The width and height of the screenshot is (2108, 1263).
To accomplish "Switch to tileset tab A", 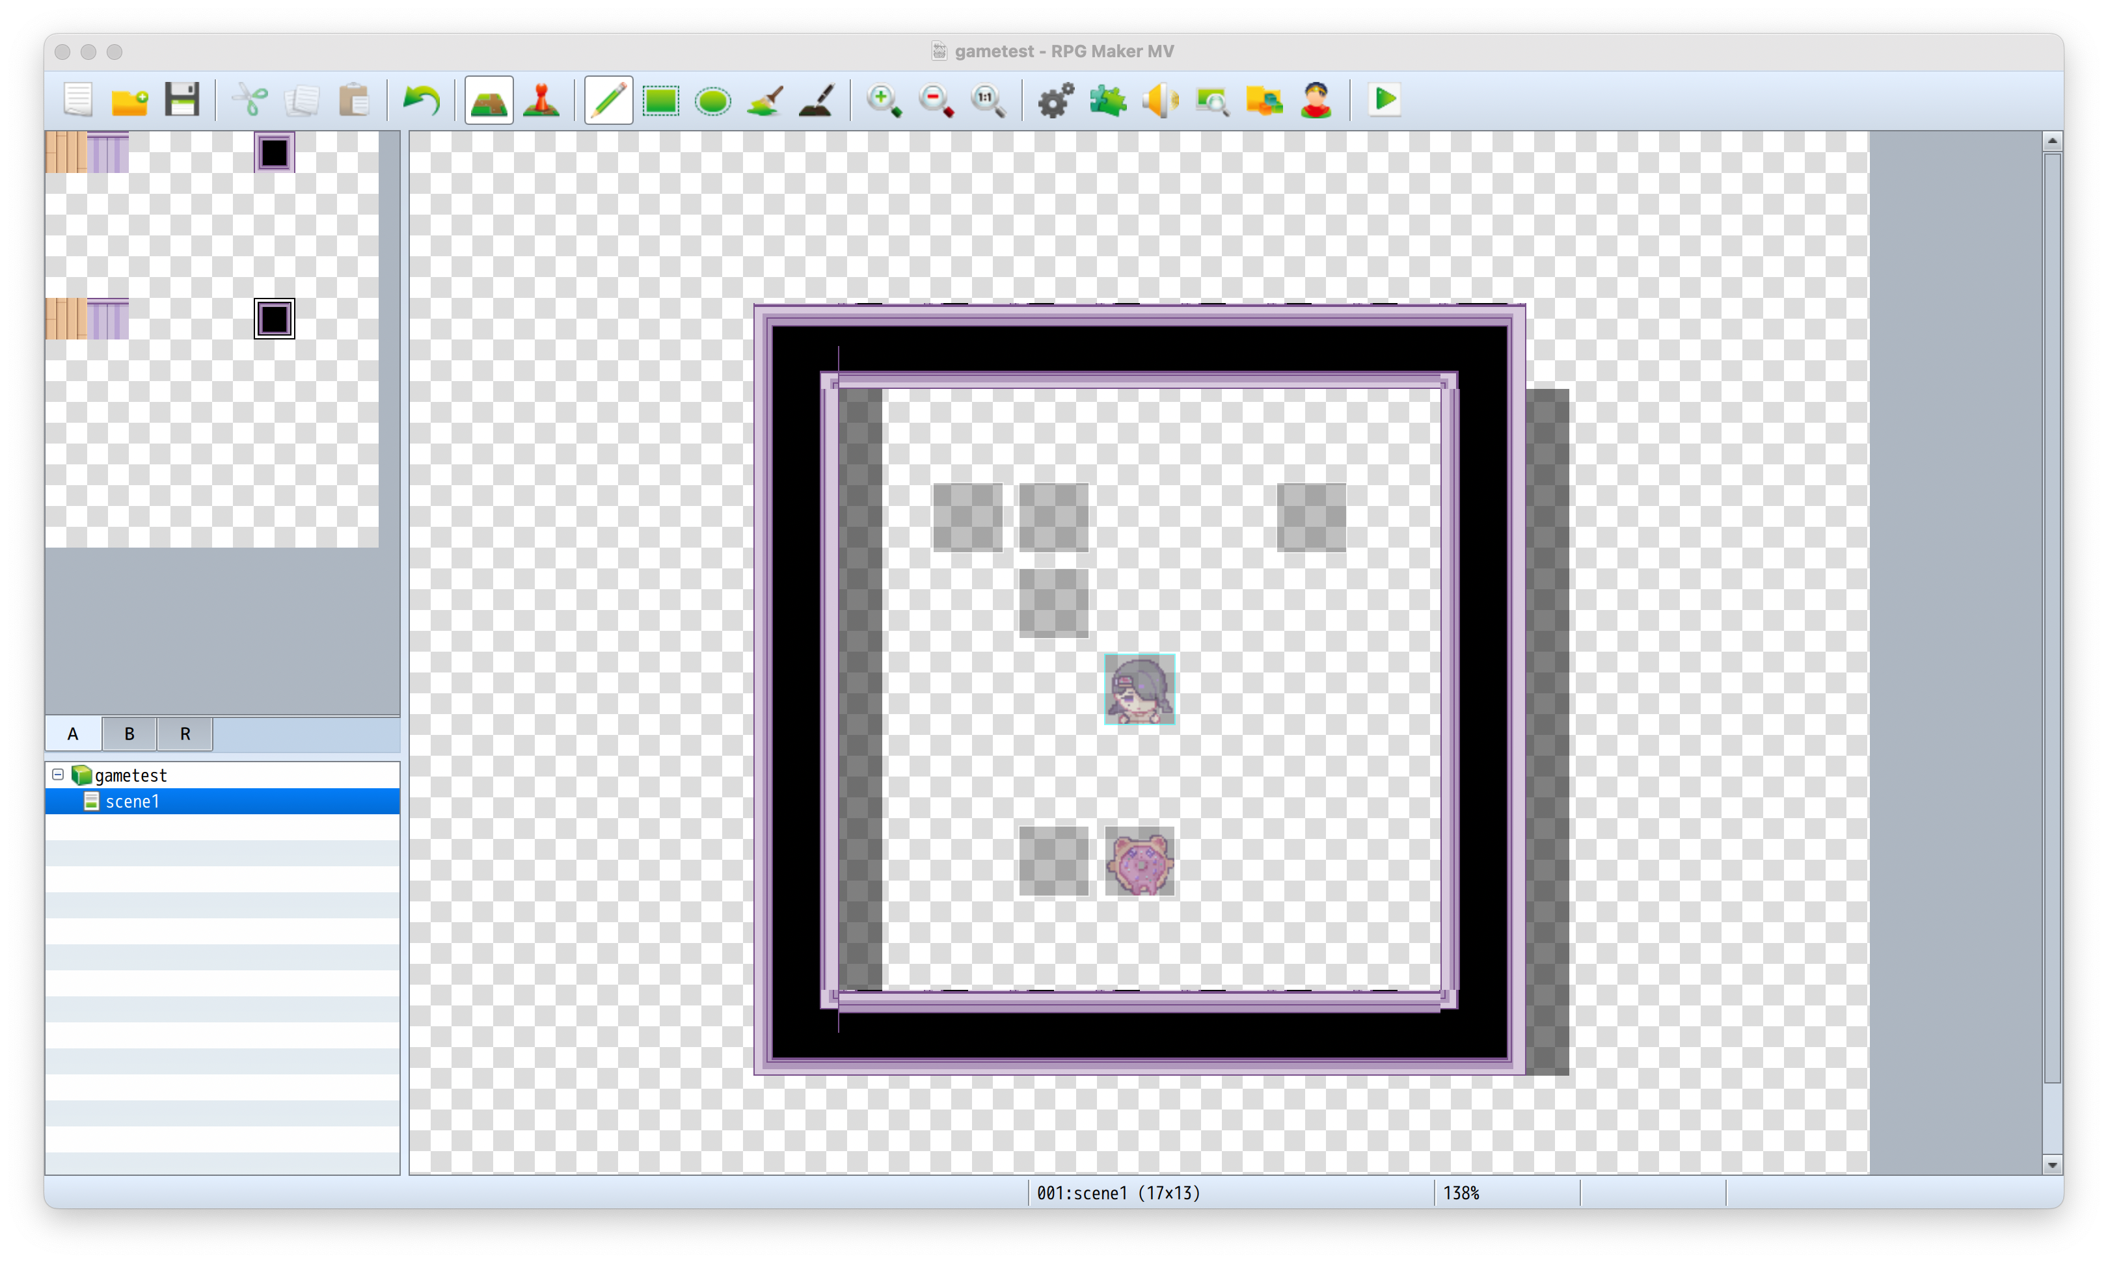I will [74, 734].
